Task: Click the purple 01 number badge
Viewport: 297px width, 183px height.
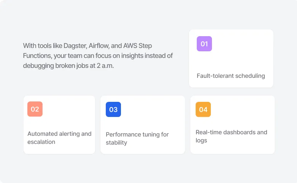Action: [x=204, y=44]
